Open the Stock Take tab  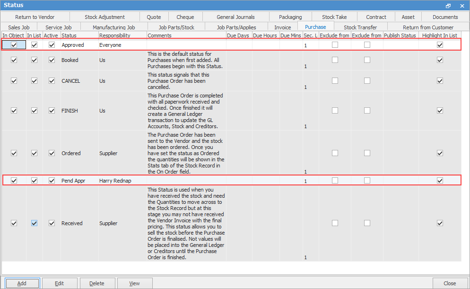point(334,17)
